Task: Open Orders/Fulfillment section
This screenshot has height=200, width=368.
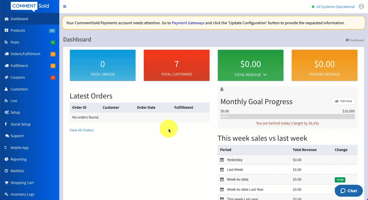Action: (30, 54)
